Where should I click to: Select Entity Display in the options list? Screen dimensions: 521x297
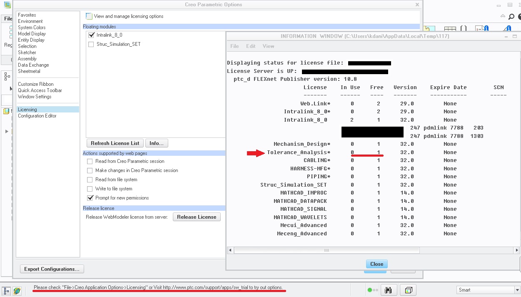tap(31, 40)
